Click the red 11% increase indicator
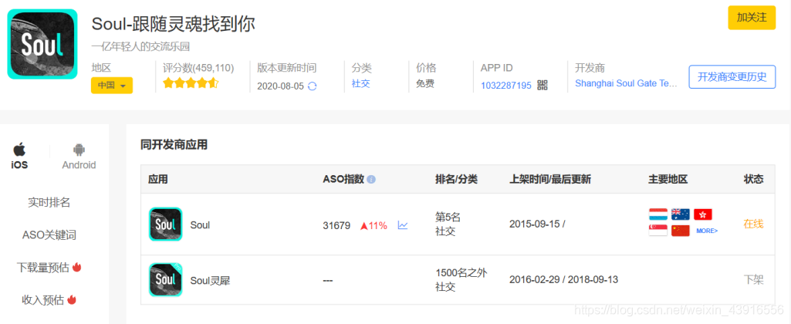This screenshot has width=791, height=324. [374, 225]
